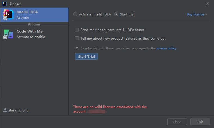Click the Close button at bottom
Image resolution: width=214 pixels, height=128 pixels.
[x=177, y=122]
